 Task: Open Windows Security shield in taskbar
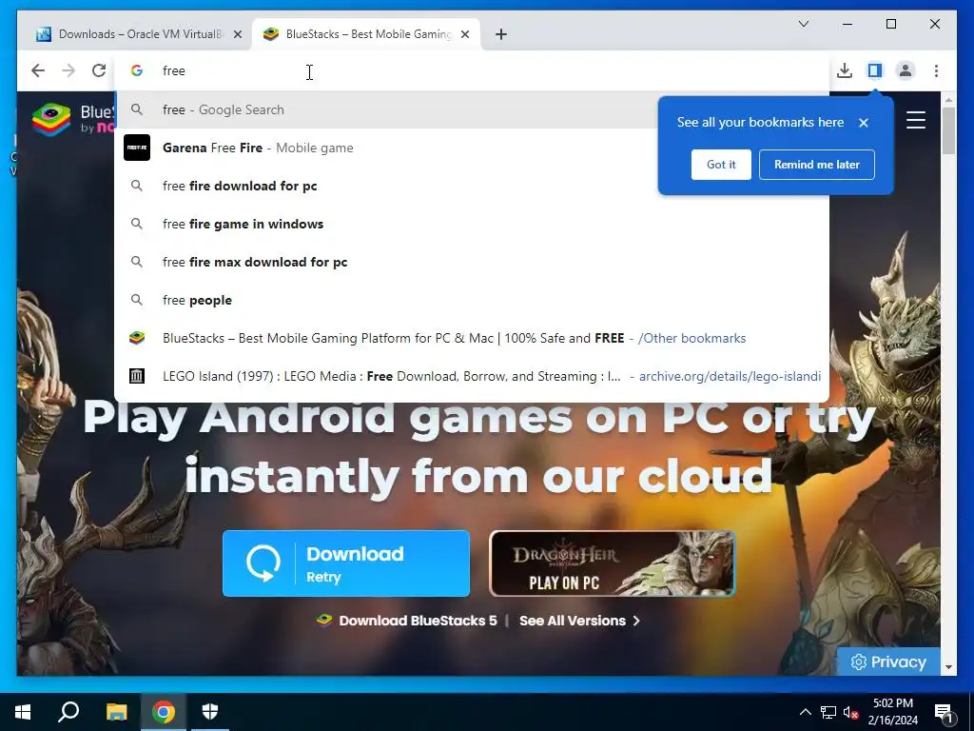[210, 712]
